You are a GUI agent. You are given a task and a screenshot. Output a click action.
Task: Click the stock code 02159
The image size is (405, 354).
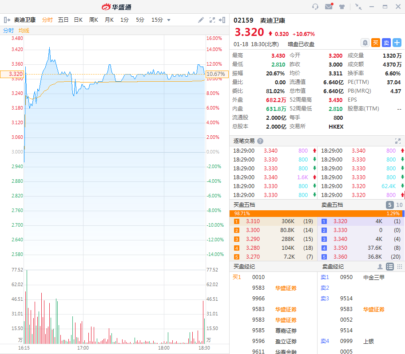click(x=243, y=20)
